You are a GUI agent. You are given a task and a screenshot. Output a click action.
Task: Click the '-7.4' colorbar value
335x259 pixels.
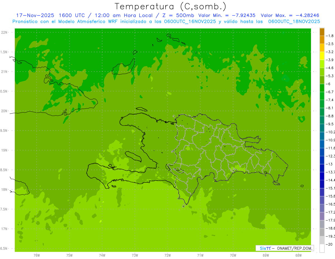[x=330, y=100]
